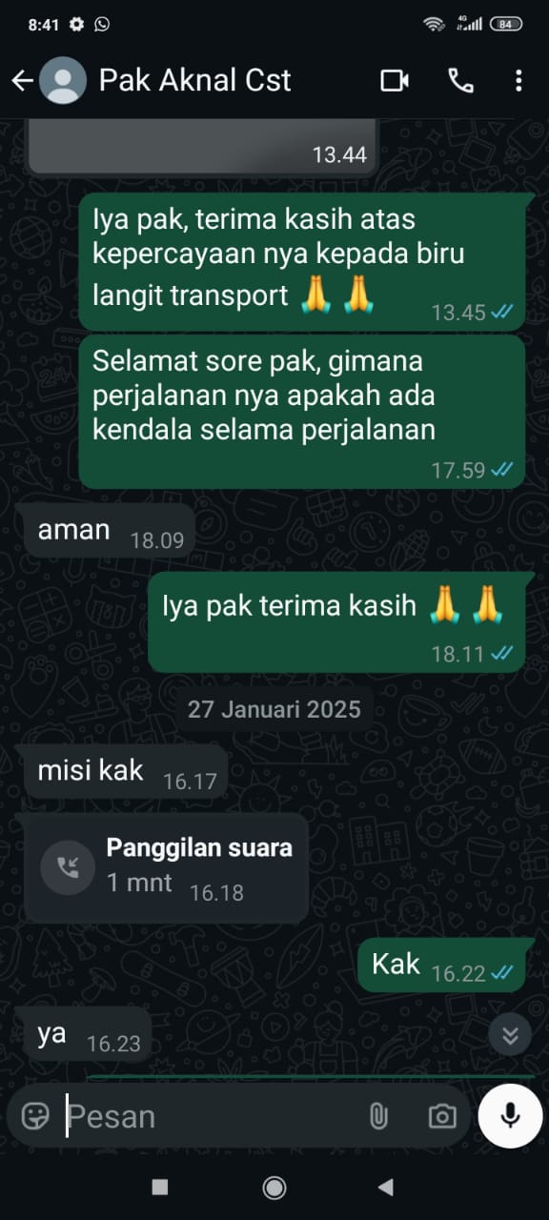Tap the back arrow to leave chat
This screenshot has height=1220, width=549.
click(23, 81)
